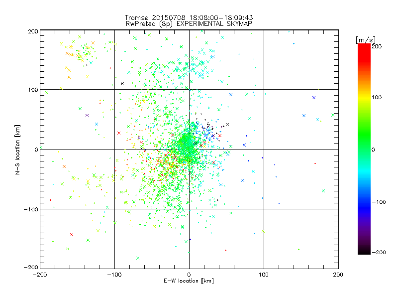Click the dark blue X marker near the plot's right edge

pyautogui.click(x=314, y=98)
